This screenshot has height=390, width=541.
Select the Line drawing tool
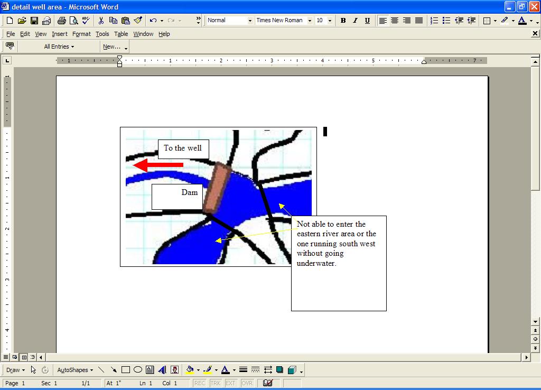101,370
